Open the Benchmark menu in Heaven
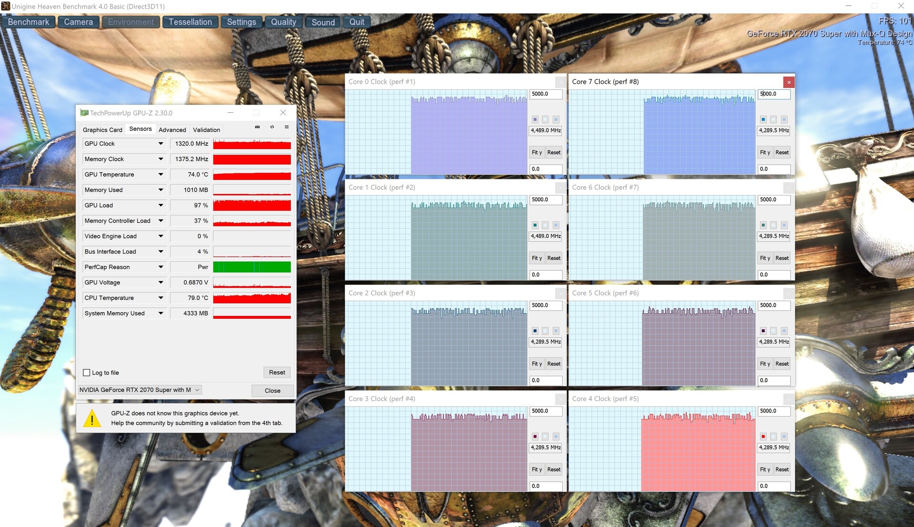 [x=29, y=22]
